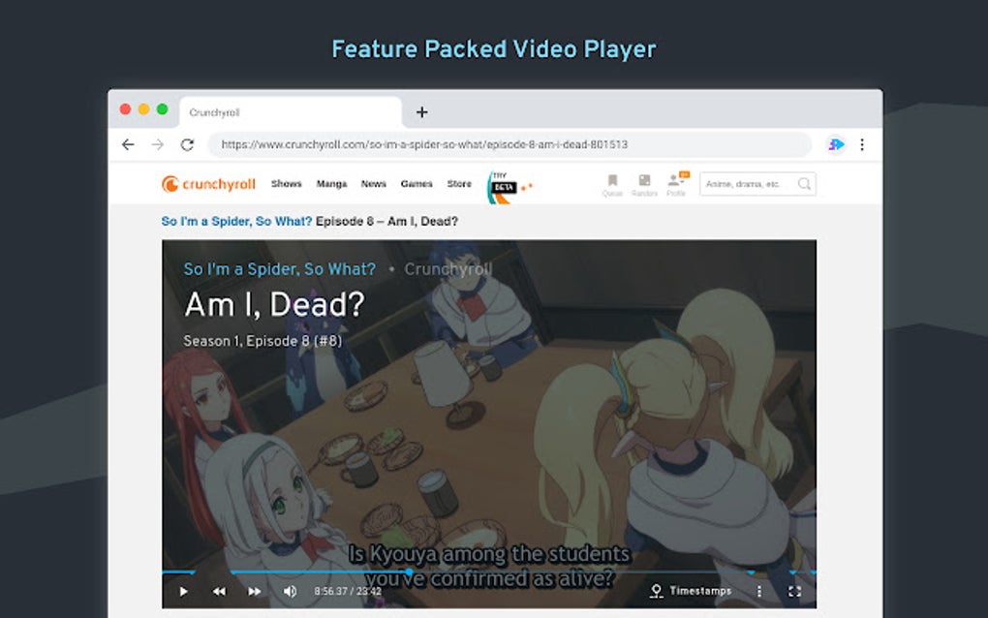Mute the video volume
Viewport: 988px width, 618px height.
tap(290, 592)
